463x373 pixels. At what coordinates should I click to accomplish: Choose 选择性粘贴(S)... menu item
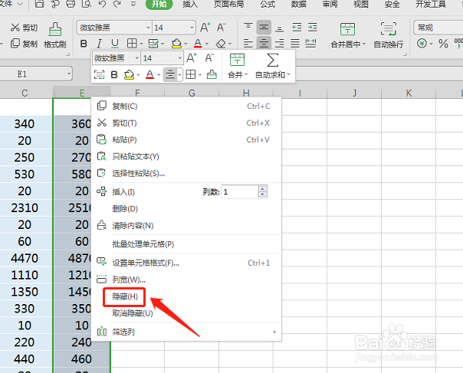pyautogui.click(x=186, y=173)
